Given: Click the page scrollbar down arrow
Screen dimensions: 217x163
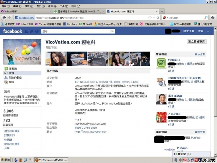Looking at the screenshot, I should tap(215, 155).
